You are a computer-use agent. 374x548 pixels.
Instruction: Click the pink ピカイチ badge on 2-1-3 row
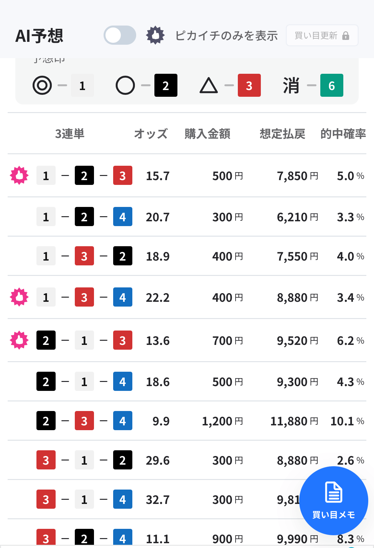[19, 340]
